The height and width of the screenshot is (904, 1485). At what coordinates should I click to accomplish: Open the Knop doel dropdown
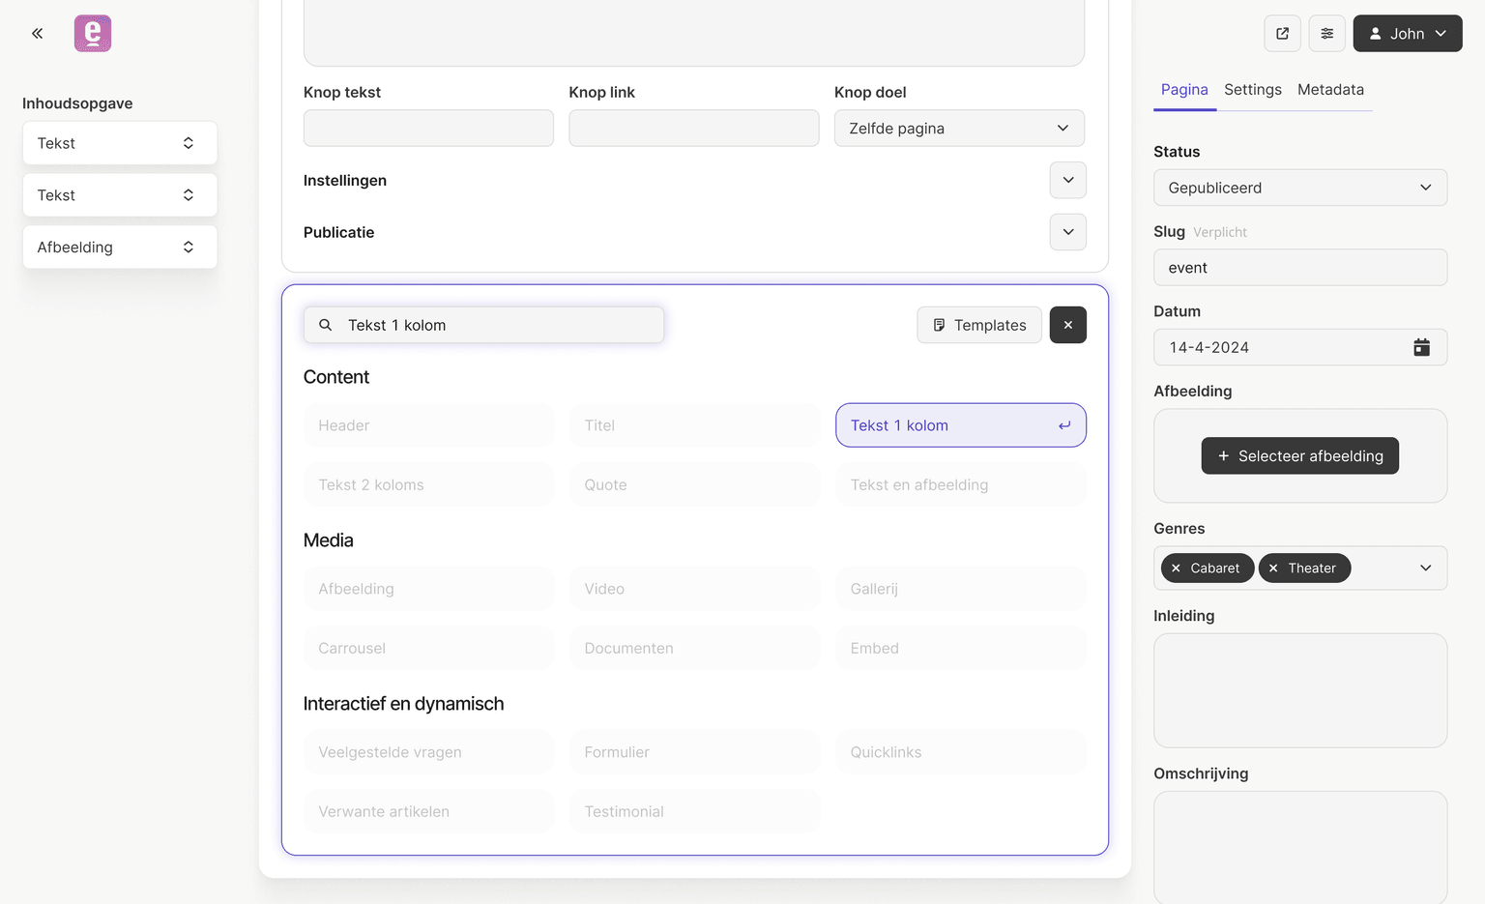coord(958,129)
